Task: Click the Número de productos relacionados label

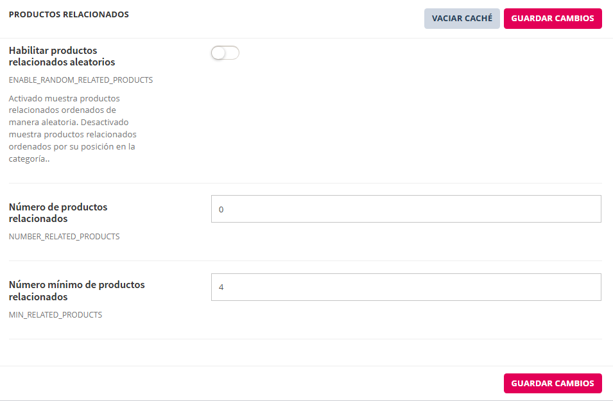Action: click(x=58, y=213)
